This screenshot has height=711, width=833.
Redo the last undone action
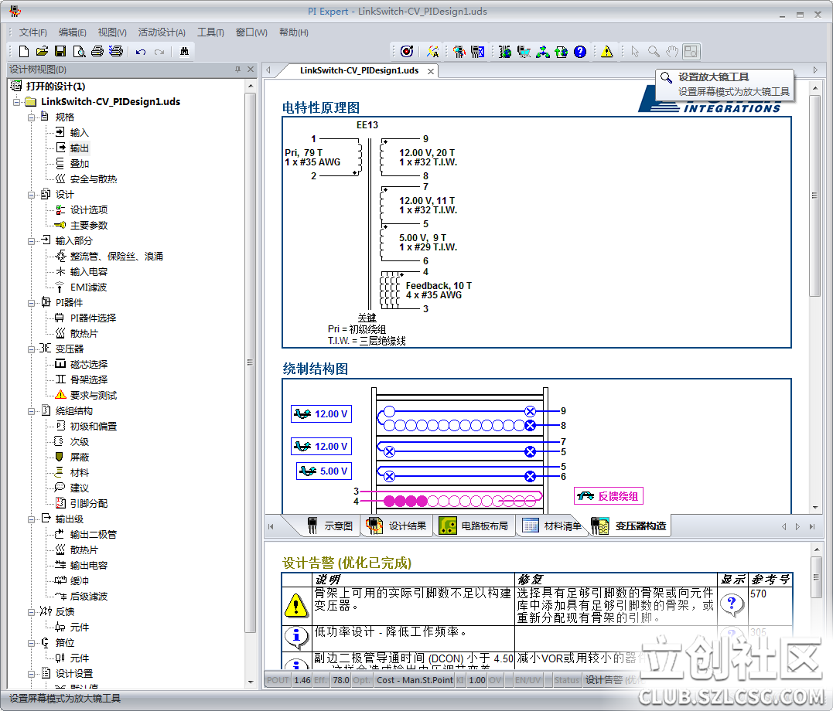159,52
